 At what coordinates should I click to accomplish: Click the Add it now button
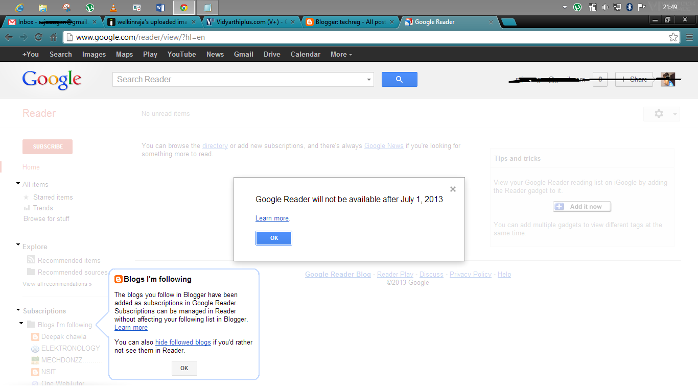pos(582,206)
